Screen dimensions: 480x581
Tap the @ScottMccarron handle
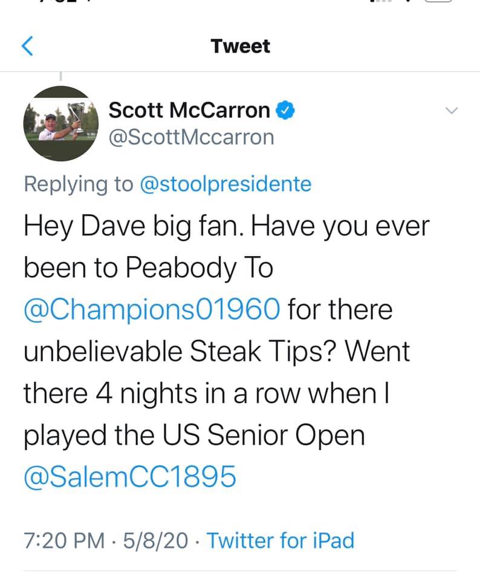tap(191, 137)
